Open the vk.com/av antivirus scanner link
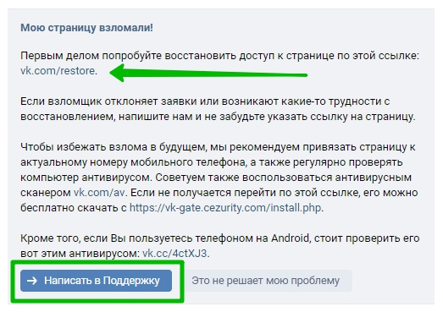The image size is (443, 312). (x=99, y=193)
